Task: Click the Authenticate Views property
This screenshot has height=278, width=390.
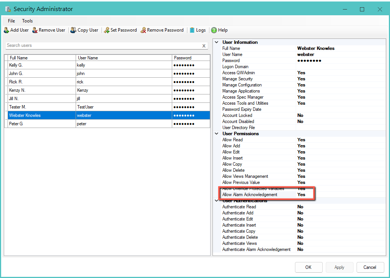Action: click(x=303, y=244)
